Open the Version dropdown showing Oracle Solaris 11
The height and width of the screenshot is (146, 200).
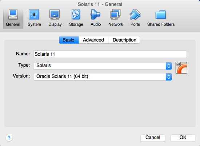pyautogui.click(x=103, y=77)
